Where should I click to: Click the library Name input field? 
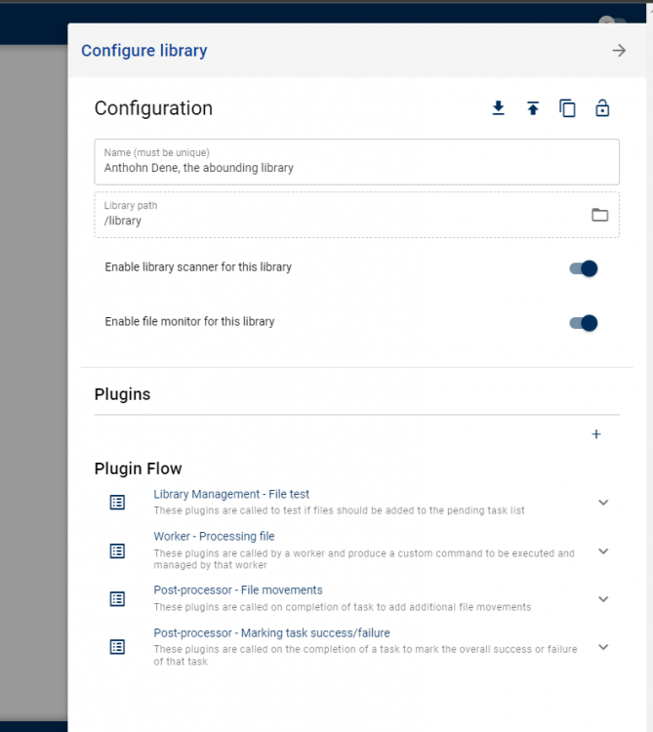(356, 162)
